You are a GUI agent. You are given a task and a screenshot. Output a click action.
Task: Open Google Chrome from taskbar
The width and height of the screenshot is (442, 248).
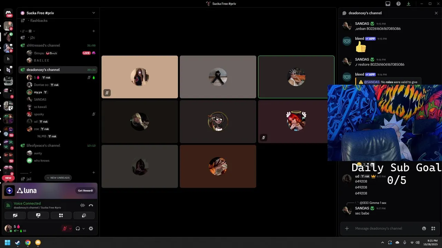coord(28,242)
